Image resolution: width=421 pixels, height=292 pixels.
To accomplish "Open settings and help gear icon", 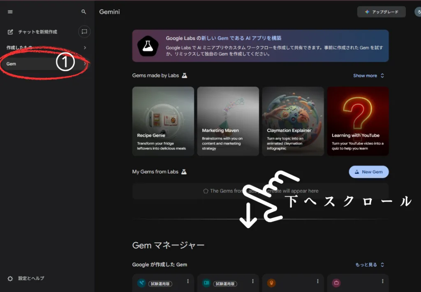I will [x=10, y=278].
